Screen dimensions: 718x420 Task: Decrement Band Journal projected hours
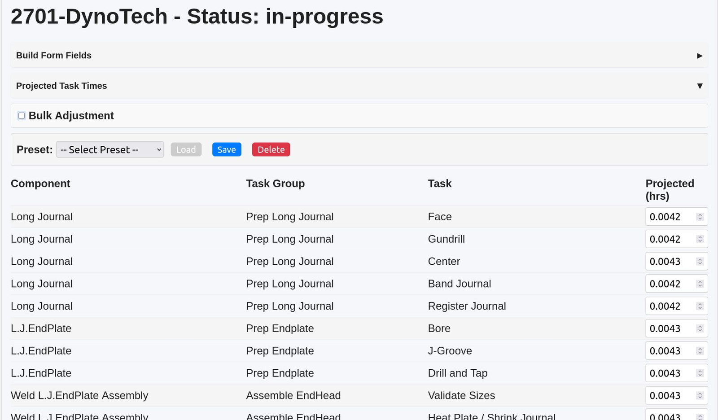pos(700,285)
